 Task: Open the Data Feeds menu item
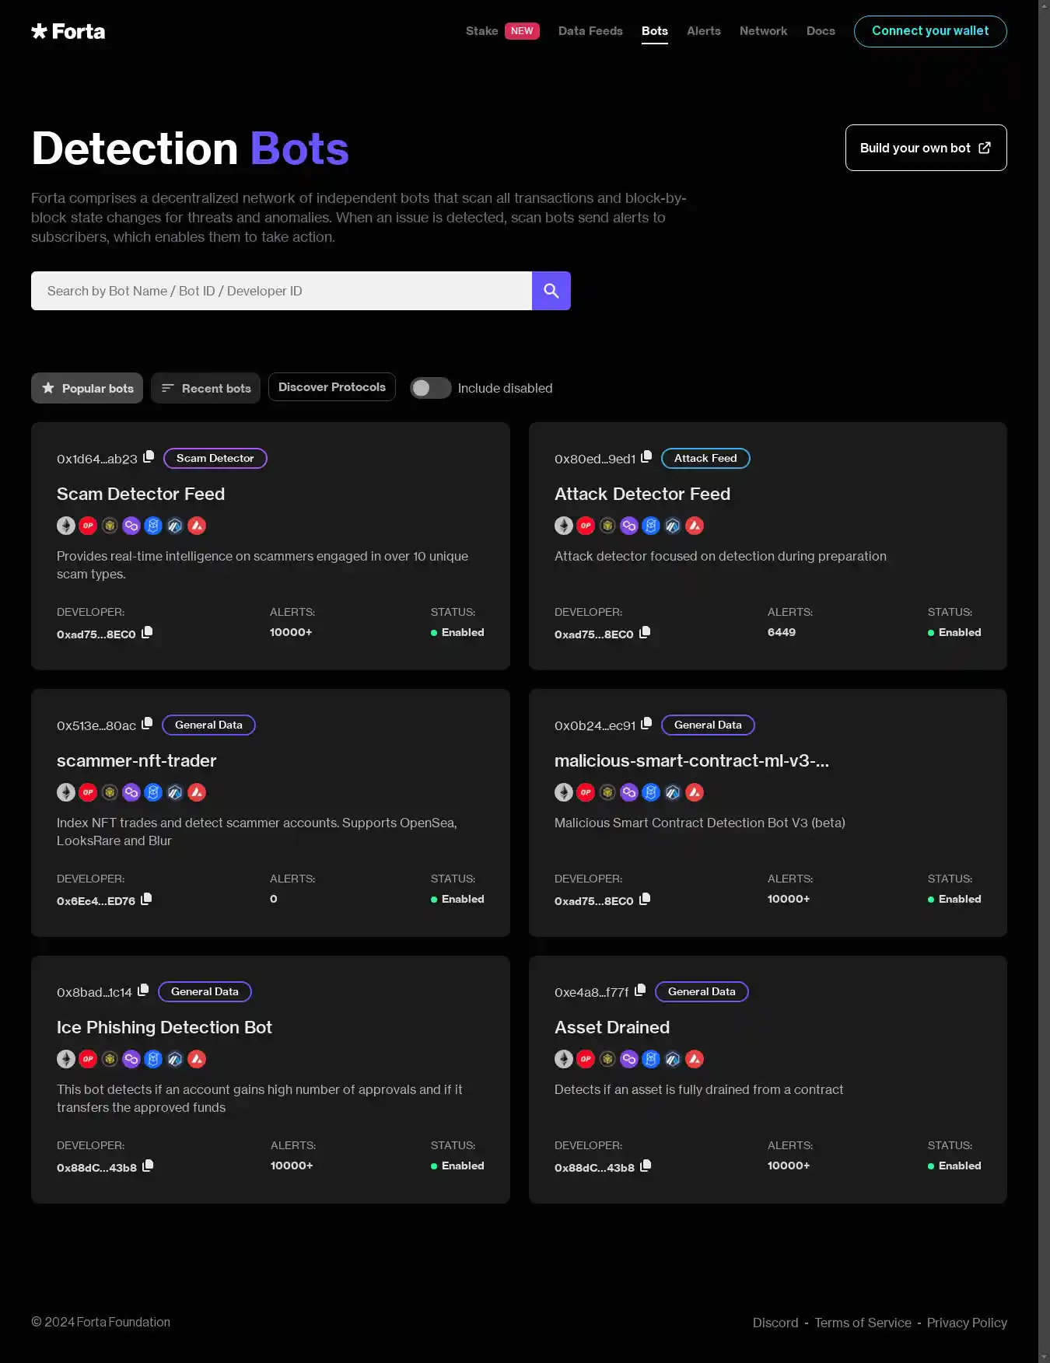pyautogui.click(x=590, y=31)
